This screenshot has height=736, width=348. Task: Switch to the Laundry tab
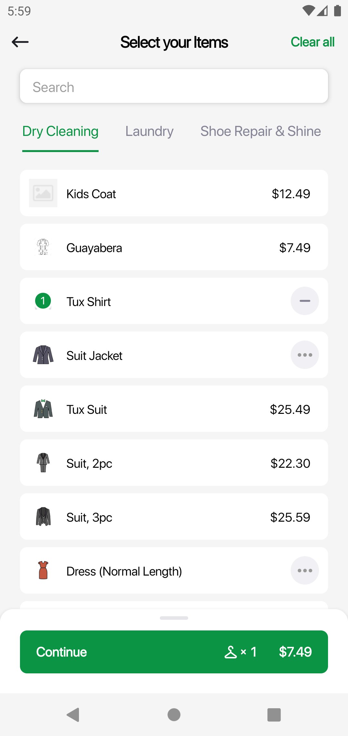tap(149, 131)
